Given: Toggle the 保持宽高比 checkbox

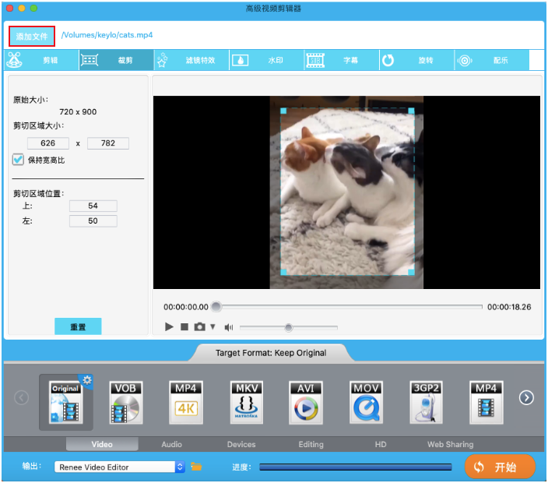Looking at the screenshot, I should pos(18,160).
